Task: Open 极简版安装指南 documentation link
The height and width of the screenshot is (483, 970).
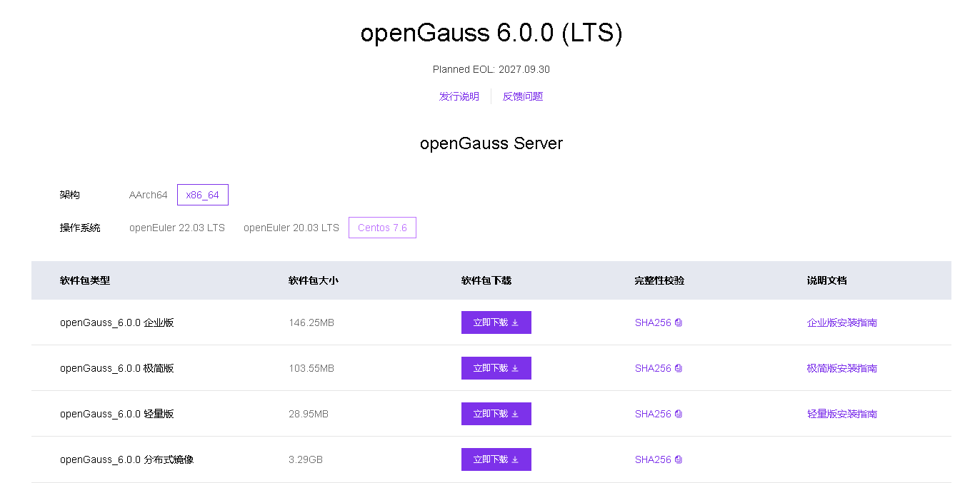Action: coord(842,368)
